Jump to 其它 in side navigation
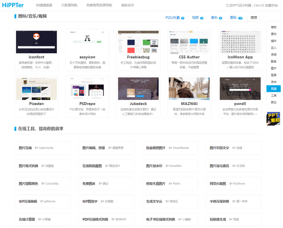Viewport: 283px width, 228px height. pos(274,103)
